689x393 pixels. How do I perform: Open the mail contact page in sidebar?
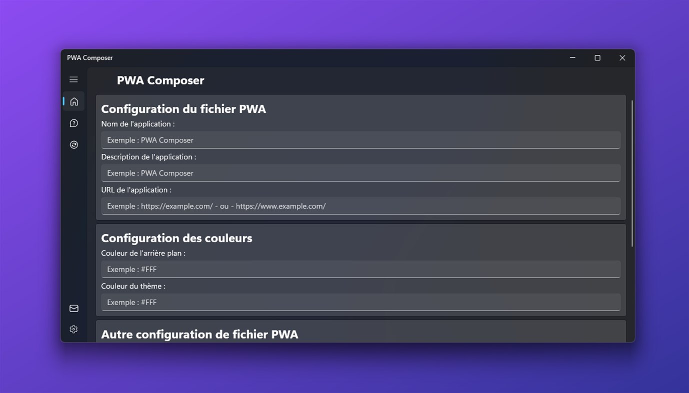[74, 309]
